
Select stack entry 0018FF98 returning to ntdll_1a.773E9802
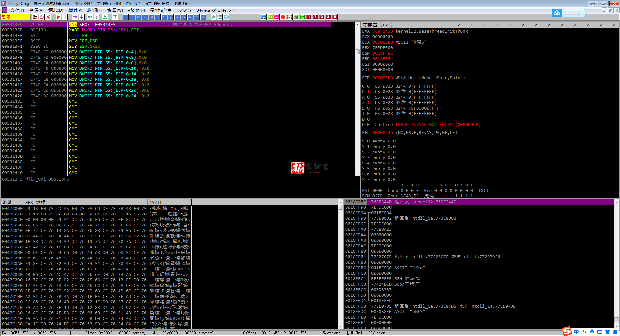tap(479, 218)
